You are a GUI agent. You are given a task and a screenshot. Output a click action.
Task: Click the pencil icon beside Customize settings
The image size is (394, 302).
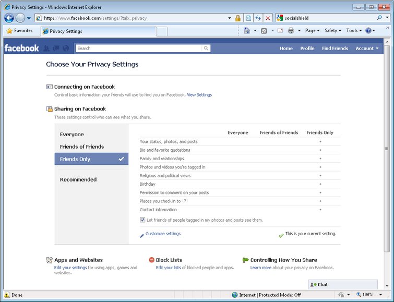142,236
